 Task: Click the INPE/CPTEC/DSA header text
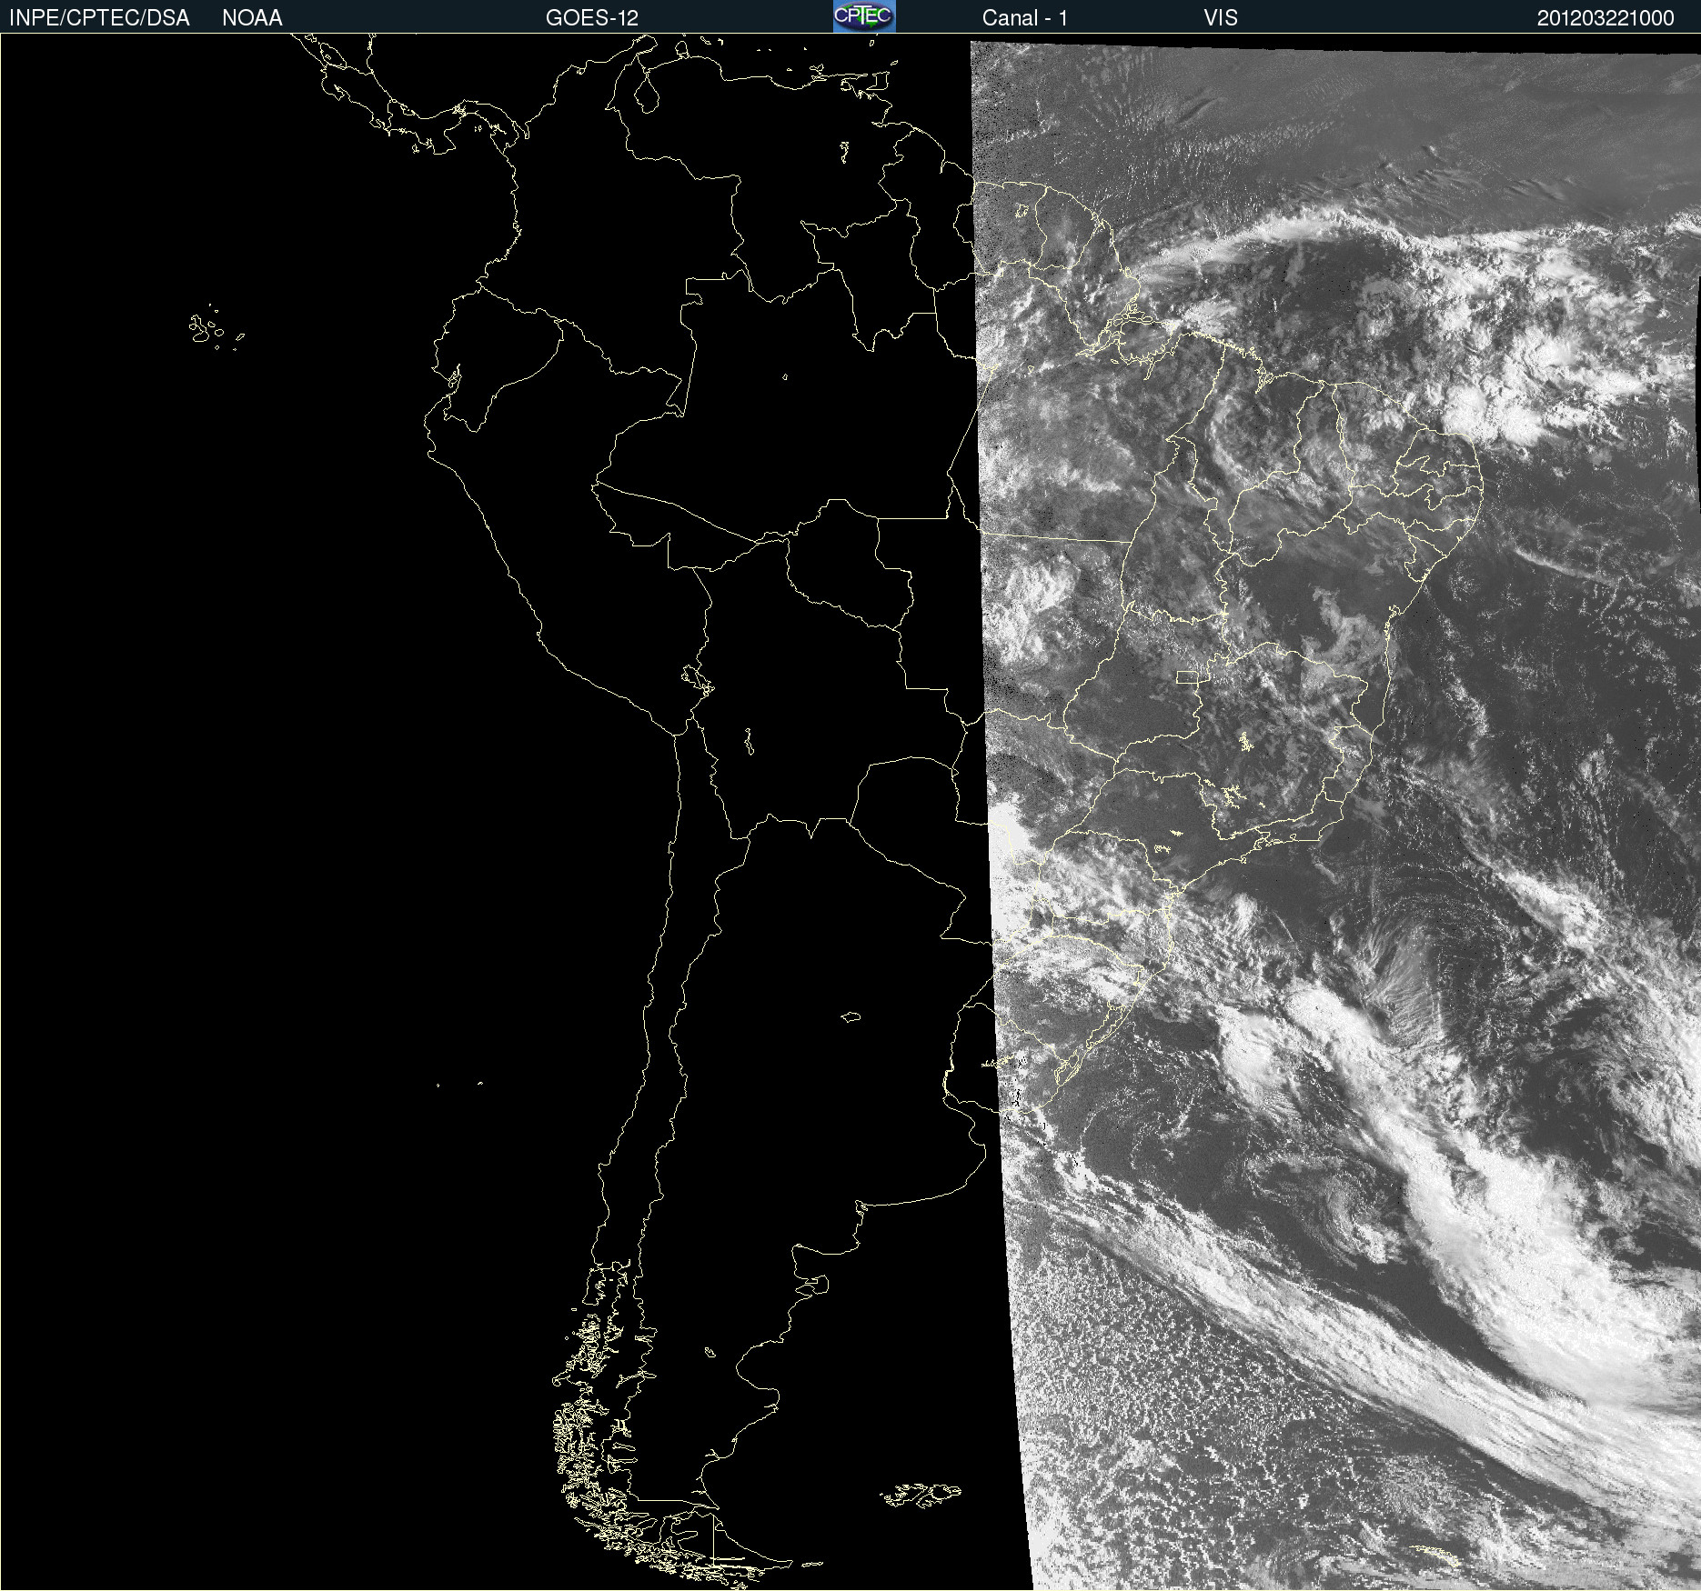pyautogui.click(x=99, y=18)
